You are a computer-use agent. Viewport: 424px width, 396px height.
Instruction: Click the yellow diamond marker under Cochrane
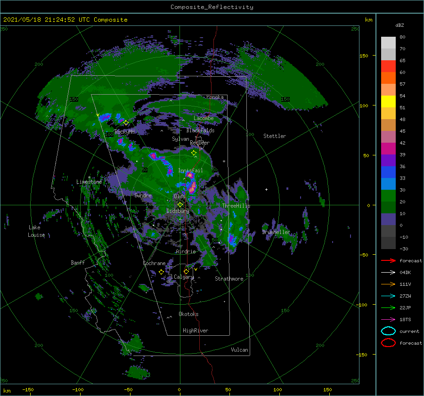click(x=162, y=272)
